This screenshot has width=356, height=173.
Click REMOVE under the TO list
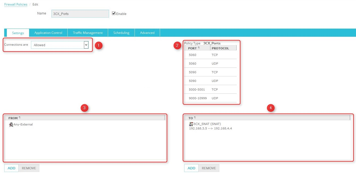tap(209, 168)
